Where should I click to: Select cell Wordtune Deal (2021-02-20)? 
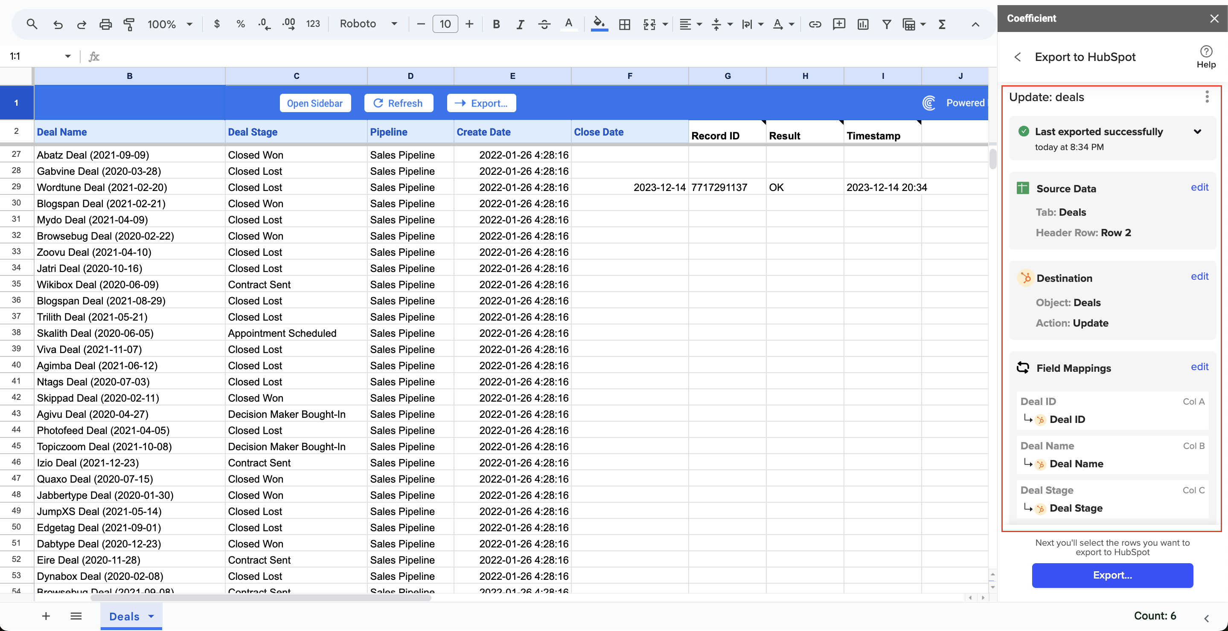[x=129, y=187]
